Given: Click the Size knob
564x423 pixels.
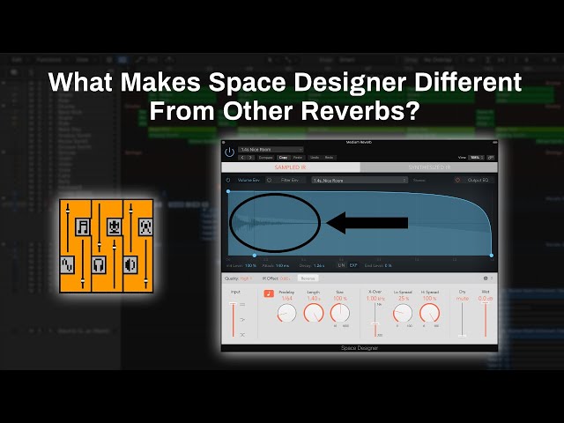Looking at the screenshot, I should (340, 313).
